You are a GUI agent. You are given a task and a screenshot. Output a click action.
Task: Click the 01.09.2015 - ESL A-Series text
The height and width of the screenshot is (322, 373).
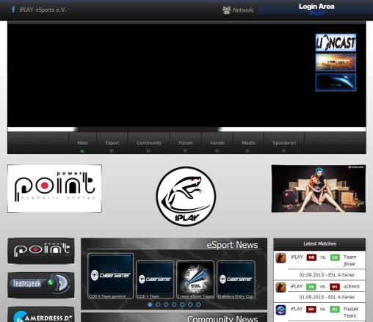[x=327, y=297]
